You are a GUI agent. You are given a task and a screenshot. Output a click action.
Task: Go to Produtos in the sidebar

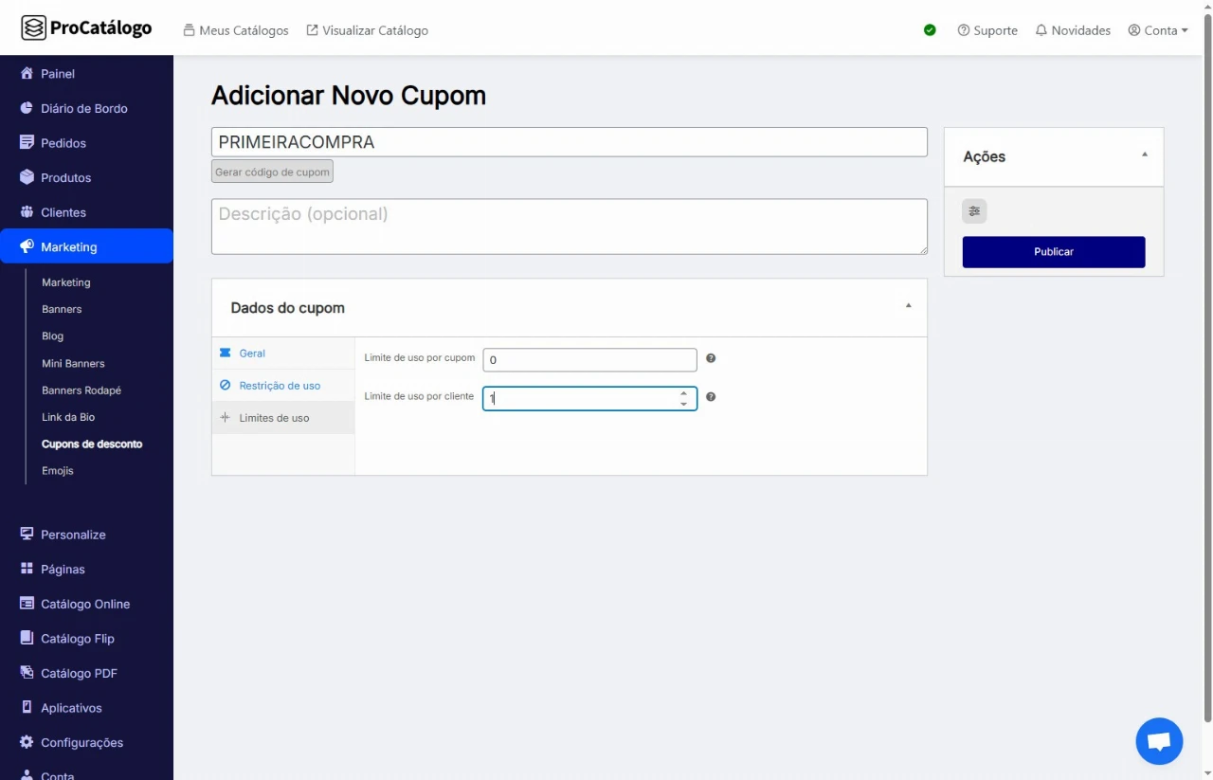click(65, 177)
